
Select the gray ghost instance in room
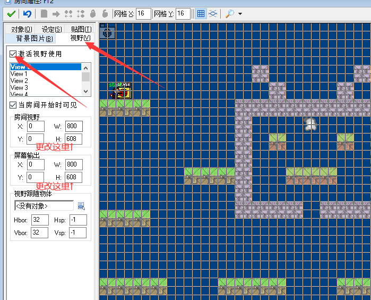tap(310, 124)
